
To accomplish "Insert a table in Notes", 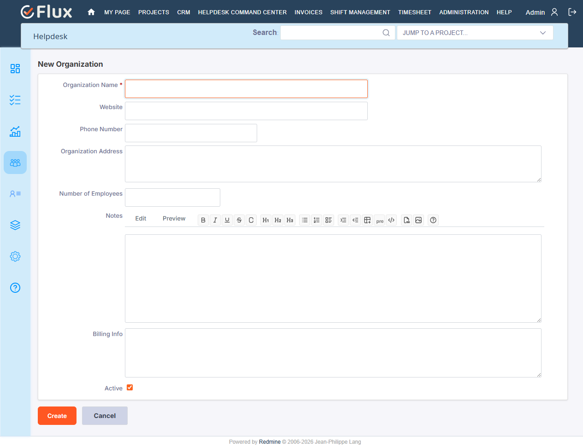I will pos(367,220).
